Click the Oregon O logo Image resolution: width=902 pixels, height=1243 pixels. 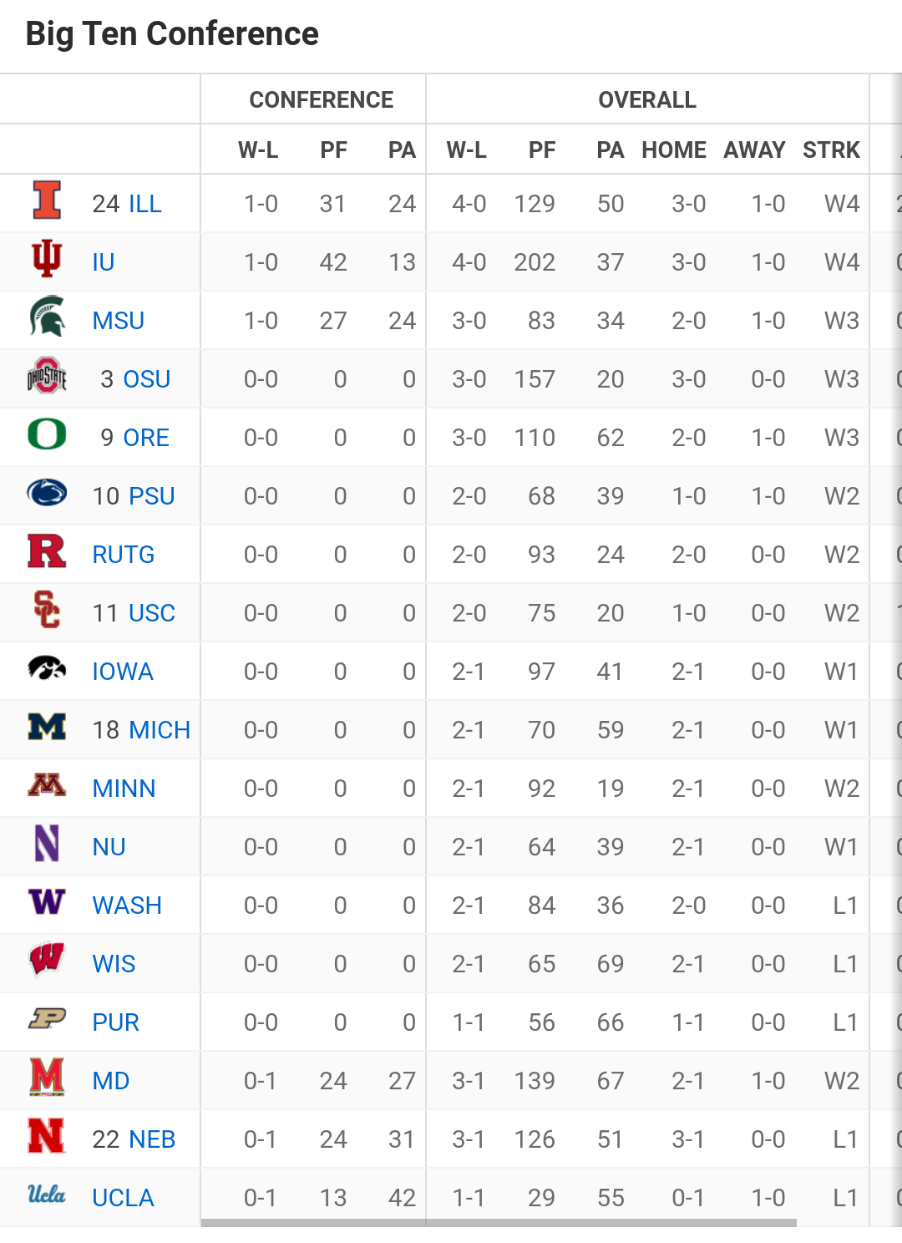coord(47,434)
